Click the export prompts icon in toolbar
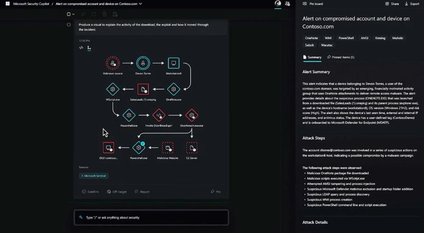 tap(115, 14)
